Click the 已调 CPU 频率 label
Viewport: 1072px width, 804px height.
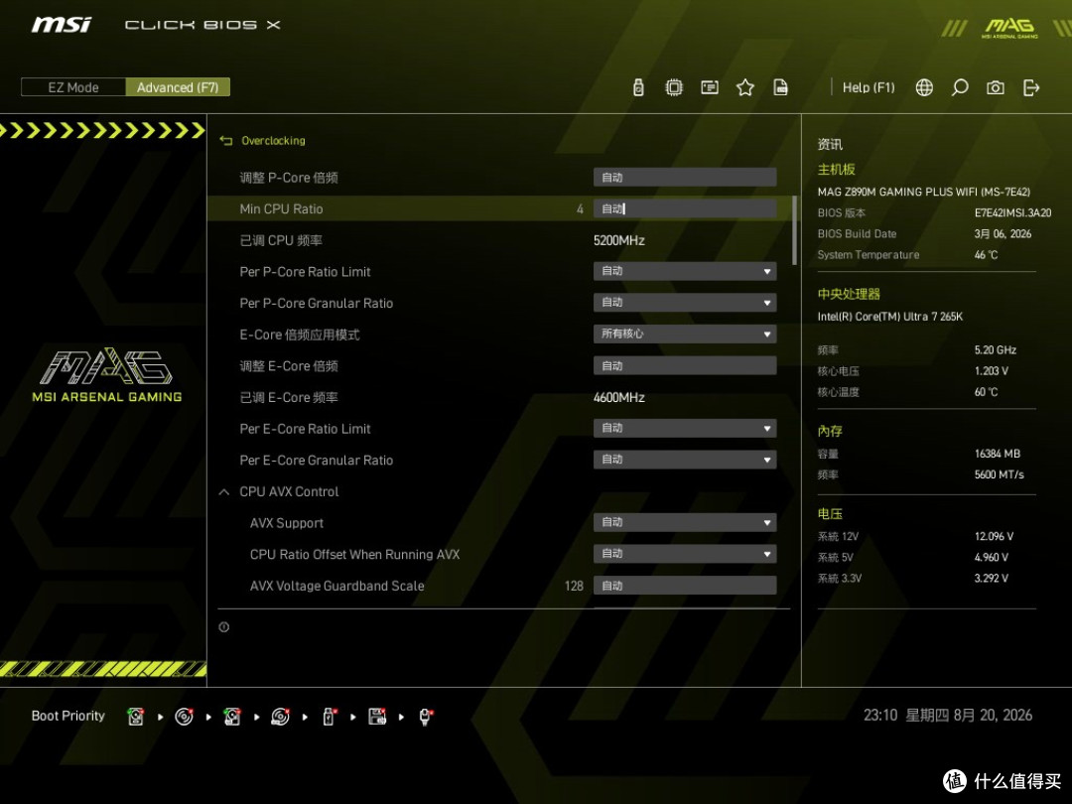281,240
